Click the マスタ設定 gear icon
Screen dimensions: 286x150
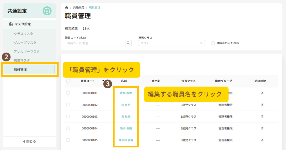coord(11,24)
